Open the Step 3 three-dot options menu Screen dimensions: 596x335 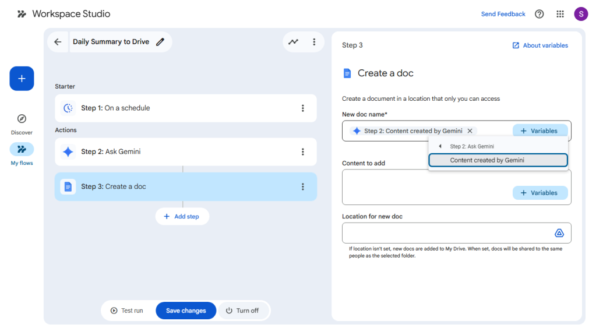[302, 186]
